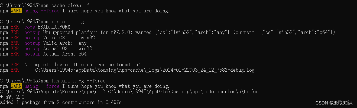The height and width of the screenshot is (108, 357).
Task: Click the 'added 1 package from 2 contributors' line
Action: tap(61, 102)
